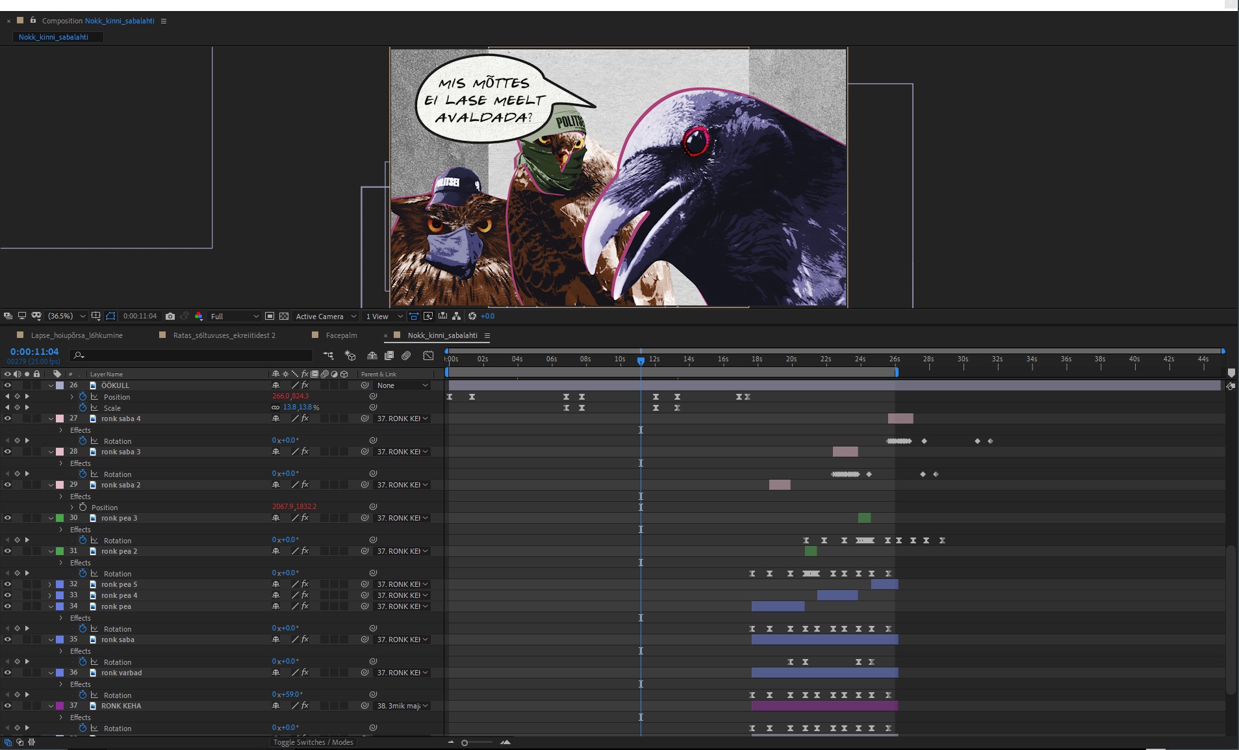Screen dimensions: 1239x750
Task: Click the timeline zoom slider handle
Action: (465, 743)
